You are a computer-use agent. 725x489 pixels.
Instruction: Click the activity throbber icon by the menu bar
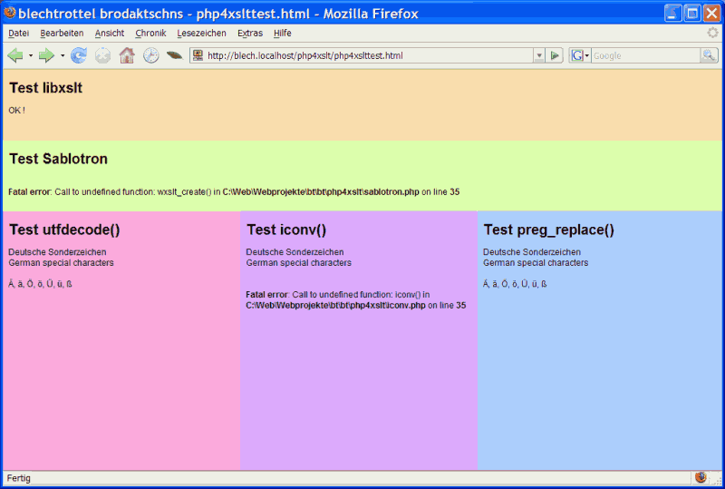tap(713, 33)
